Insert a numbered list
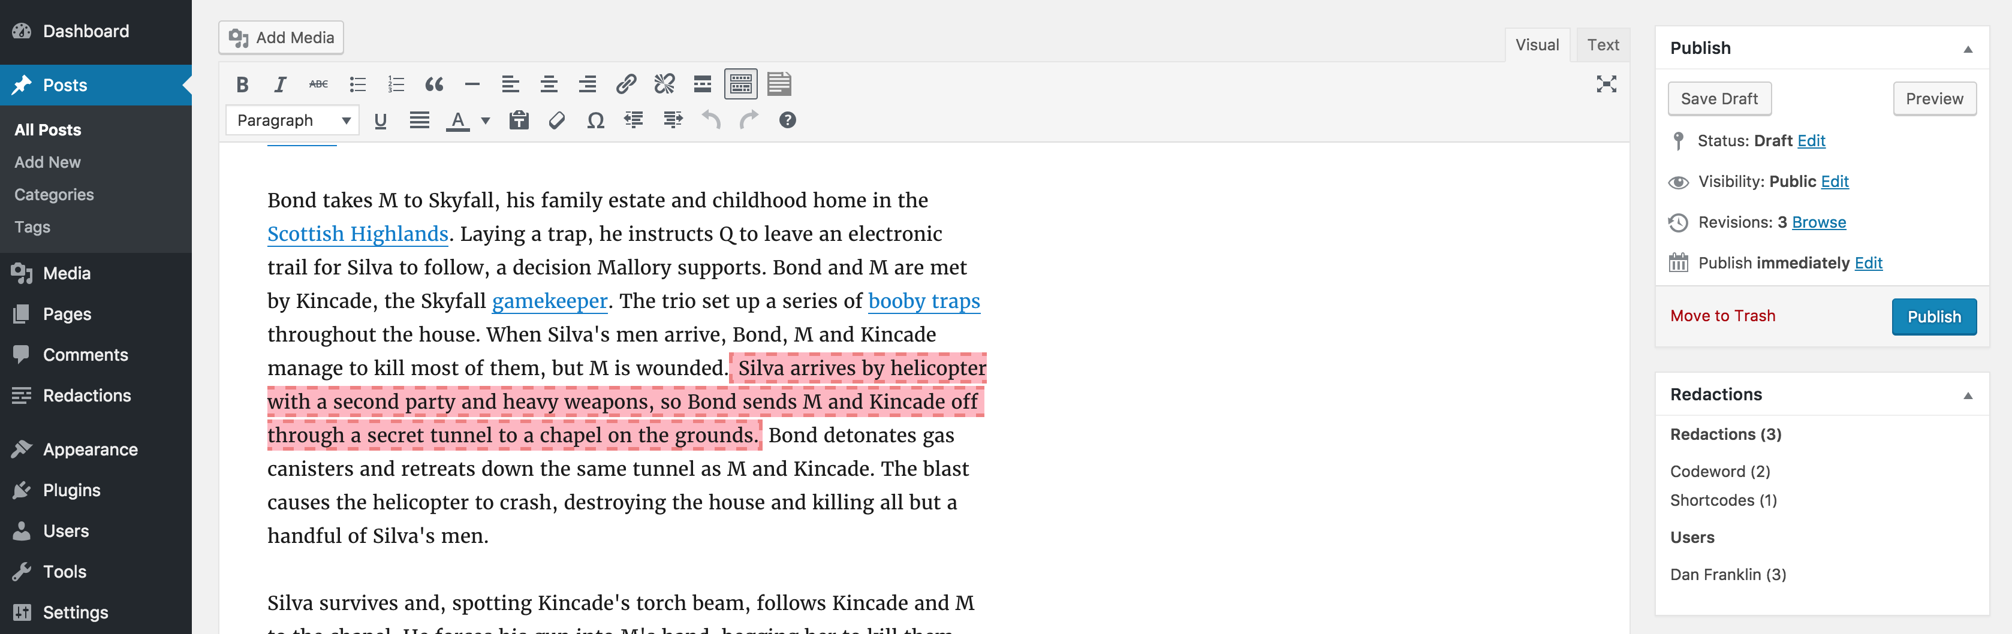Image resolution: width=2012 pixels, height=634 pixels. (396, 84)
